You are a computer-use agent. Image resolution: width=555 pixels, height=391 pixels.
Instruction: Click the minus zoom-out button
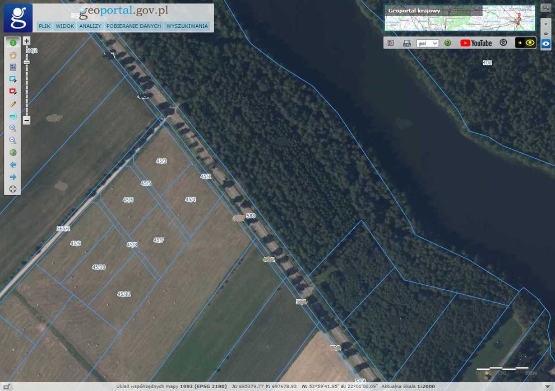26,120
